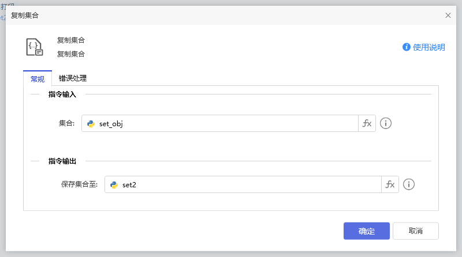462x257 pixels.
Task: Click the info icon beside the 集合 field
Action: point(386,123)
